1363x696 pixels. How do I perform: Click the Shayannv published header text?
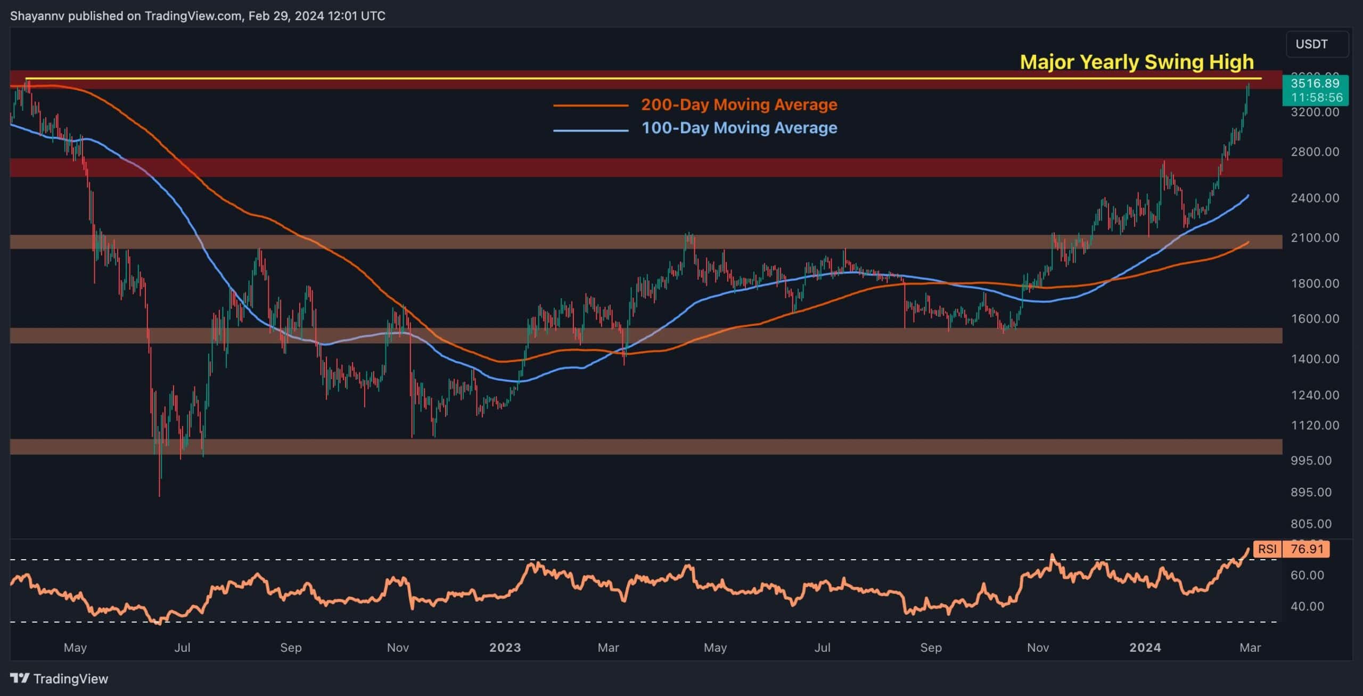[198, 16]
